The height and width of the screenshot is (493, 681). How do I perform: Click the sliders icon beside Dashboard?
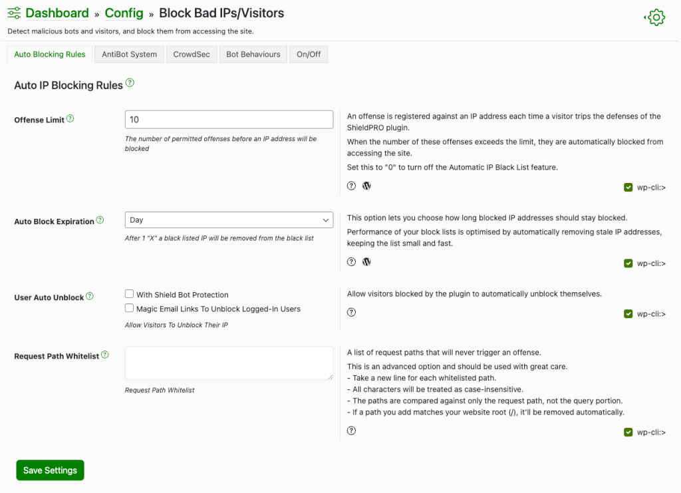pyautogui.click(x=14, y=13)
